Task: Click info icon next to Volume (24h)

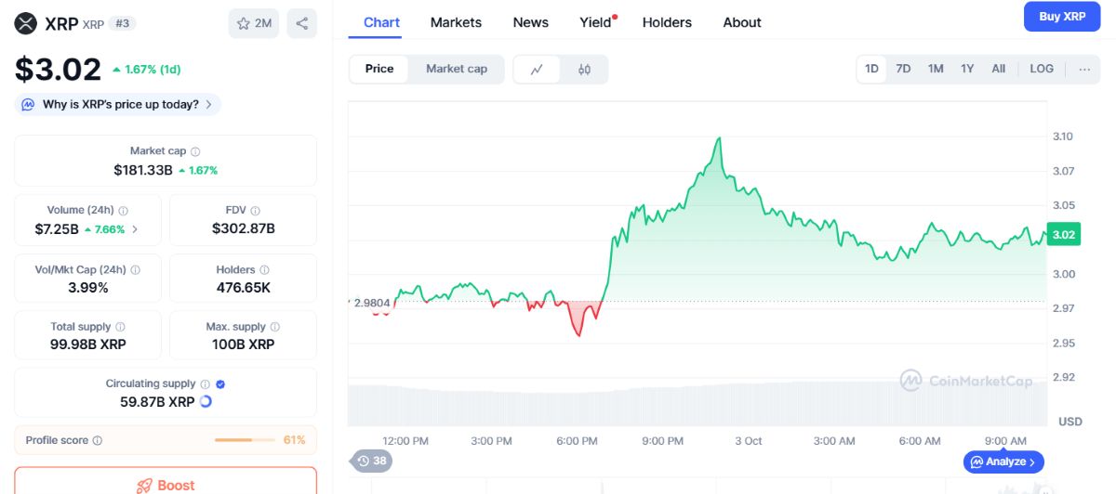Action: click(124, 211)
